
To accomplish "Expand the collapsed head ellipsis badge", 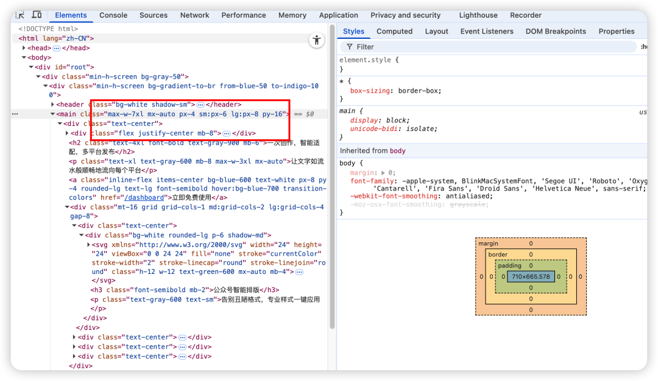I will point(57,48).
